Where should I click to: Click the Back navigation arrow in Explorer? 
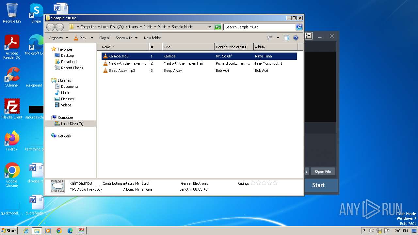pos(50,27)
